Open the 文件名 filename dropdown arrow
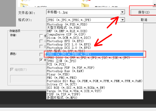This screenshot has height=111, width=156. (x=122, y=12)
